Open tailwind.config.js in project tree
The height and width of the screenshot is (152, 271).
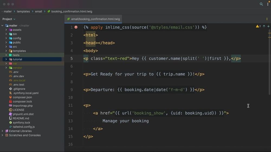point(24,127)
